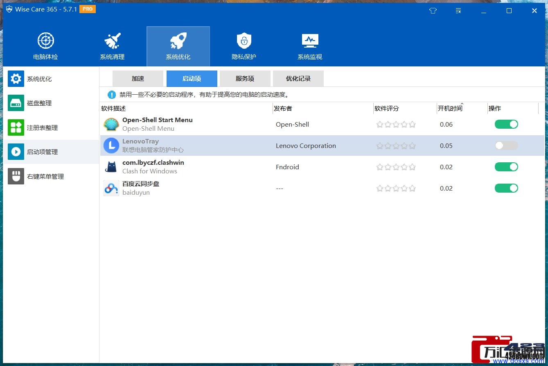The width and height of the screenshot is (548, 366).
Task: Click the Fndroid publisher cell
Action: (x=287, y=167)
